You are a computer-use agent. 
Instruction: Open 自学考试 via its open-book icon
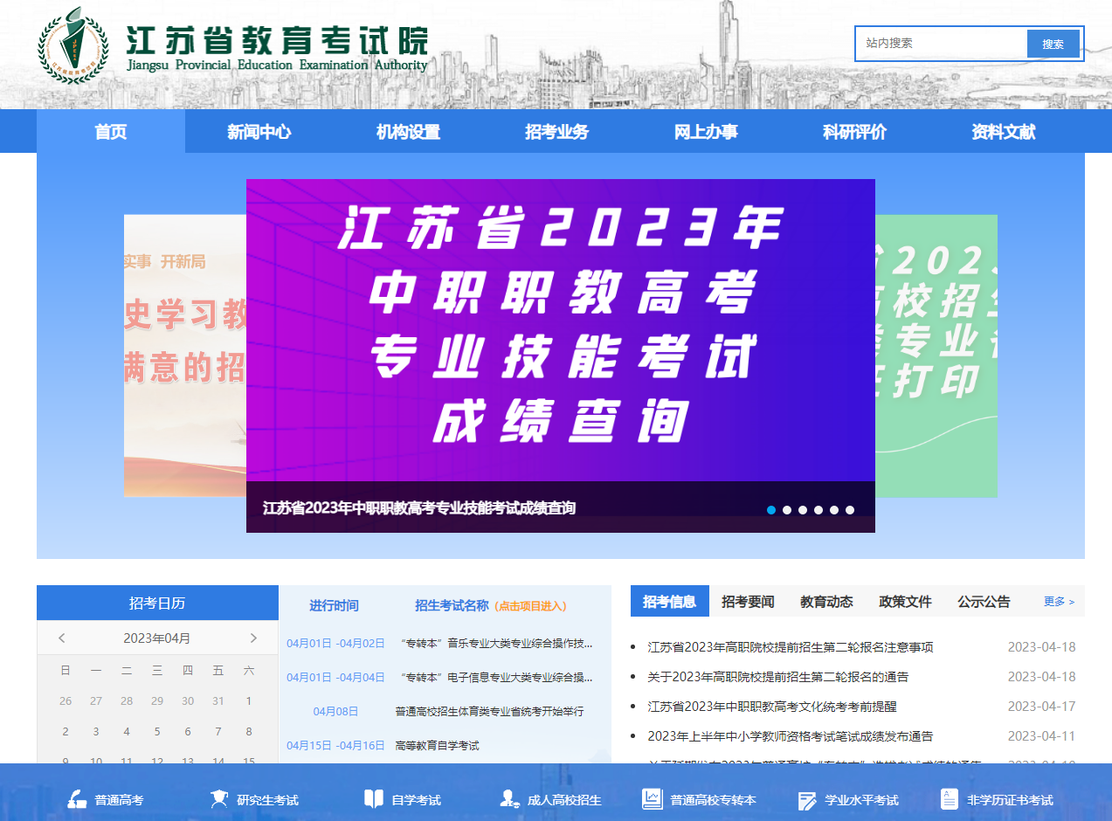pos(373,799)
